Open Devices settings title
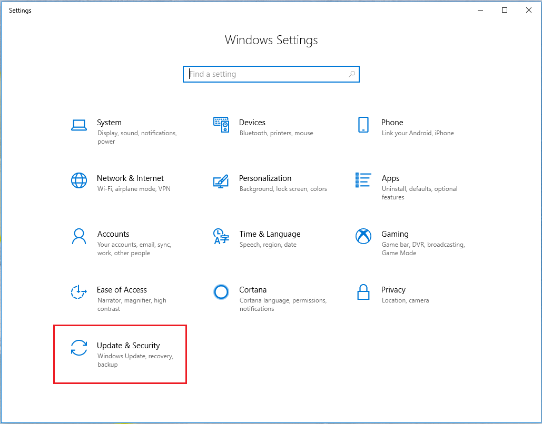 coord(252,123)
